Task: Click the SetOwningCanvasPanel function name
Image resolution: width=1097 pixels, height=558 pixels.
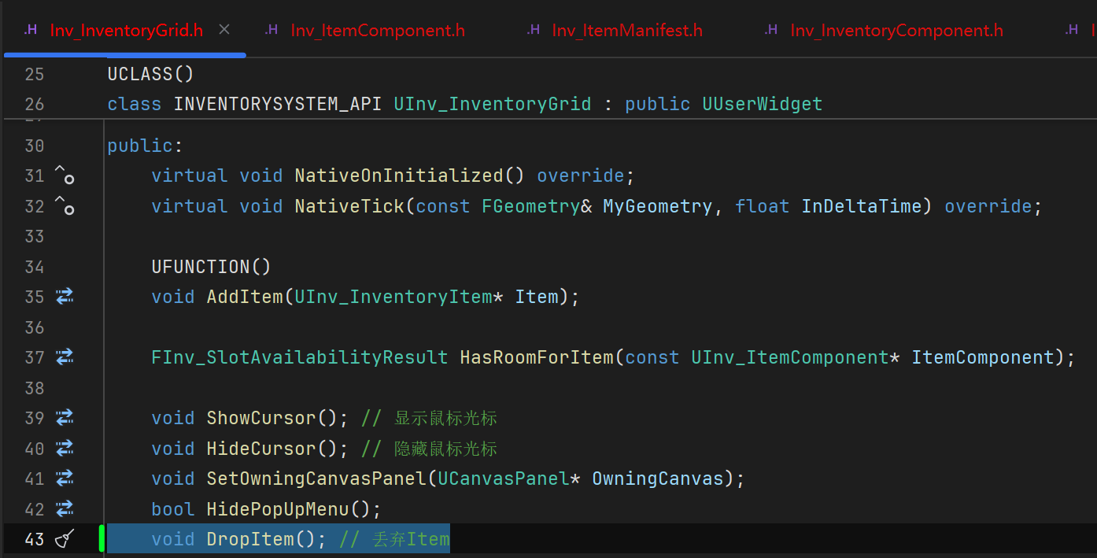Action: [316, 478]
